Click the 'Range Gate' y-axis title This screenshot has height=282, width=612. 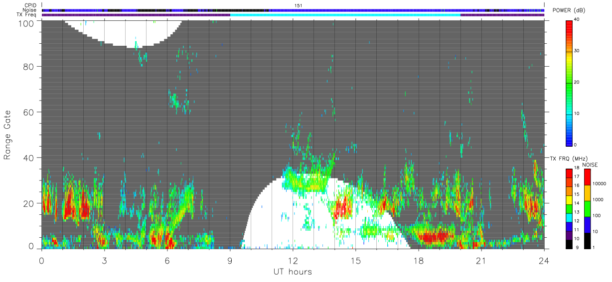tap(7, 134)
